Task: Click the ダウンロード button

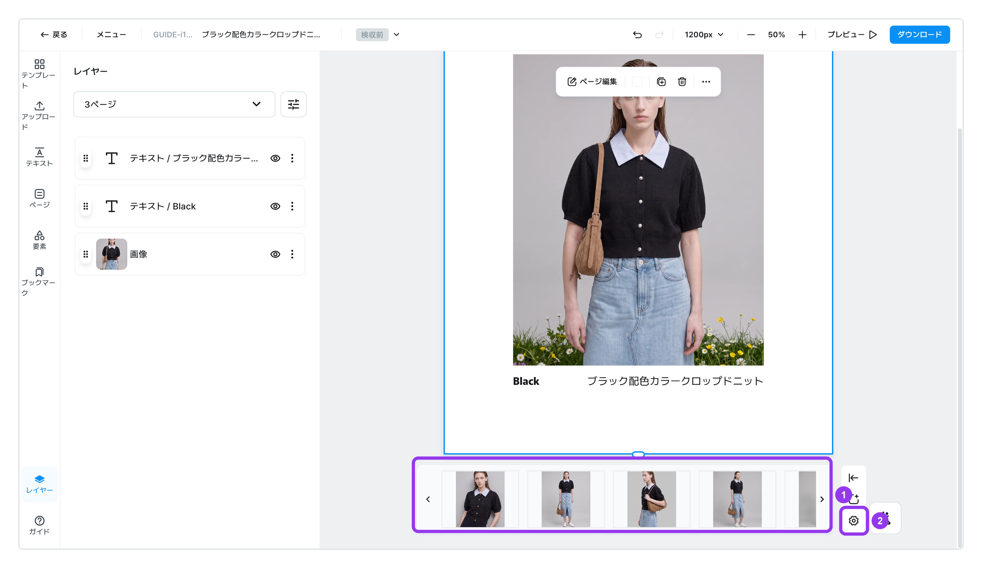Action: [x=920, y=35]
